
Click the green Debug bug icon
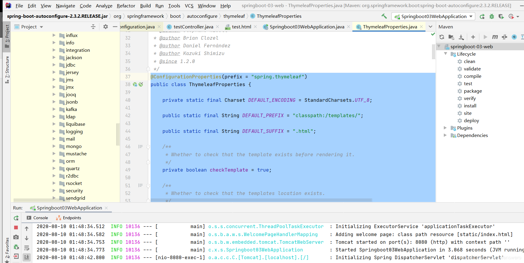point(492,17)
